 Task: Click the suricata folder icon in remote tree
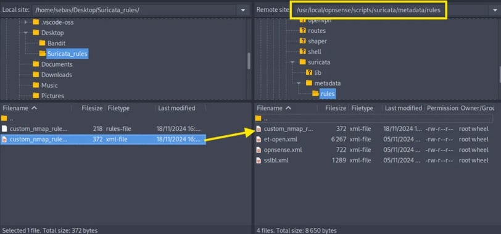(x=302, y=62)
